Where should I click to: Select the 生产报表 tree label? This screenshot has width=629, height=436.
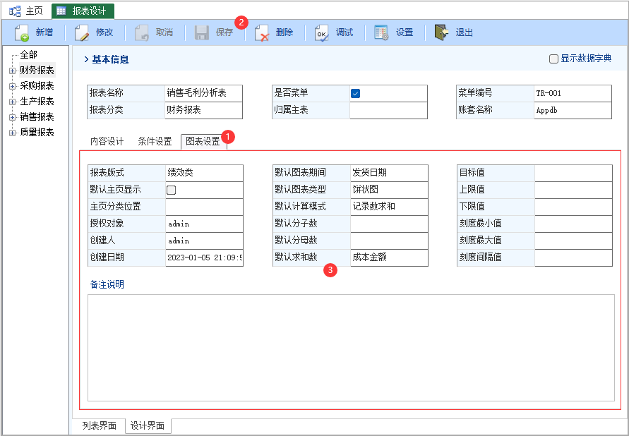37,102
